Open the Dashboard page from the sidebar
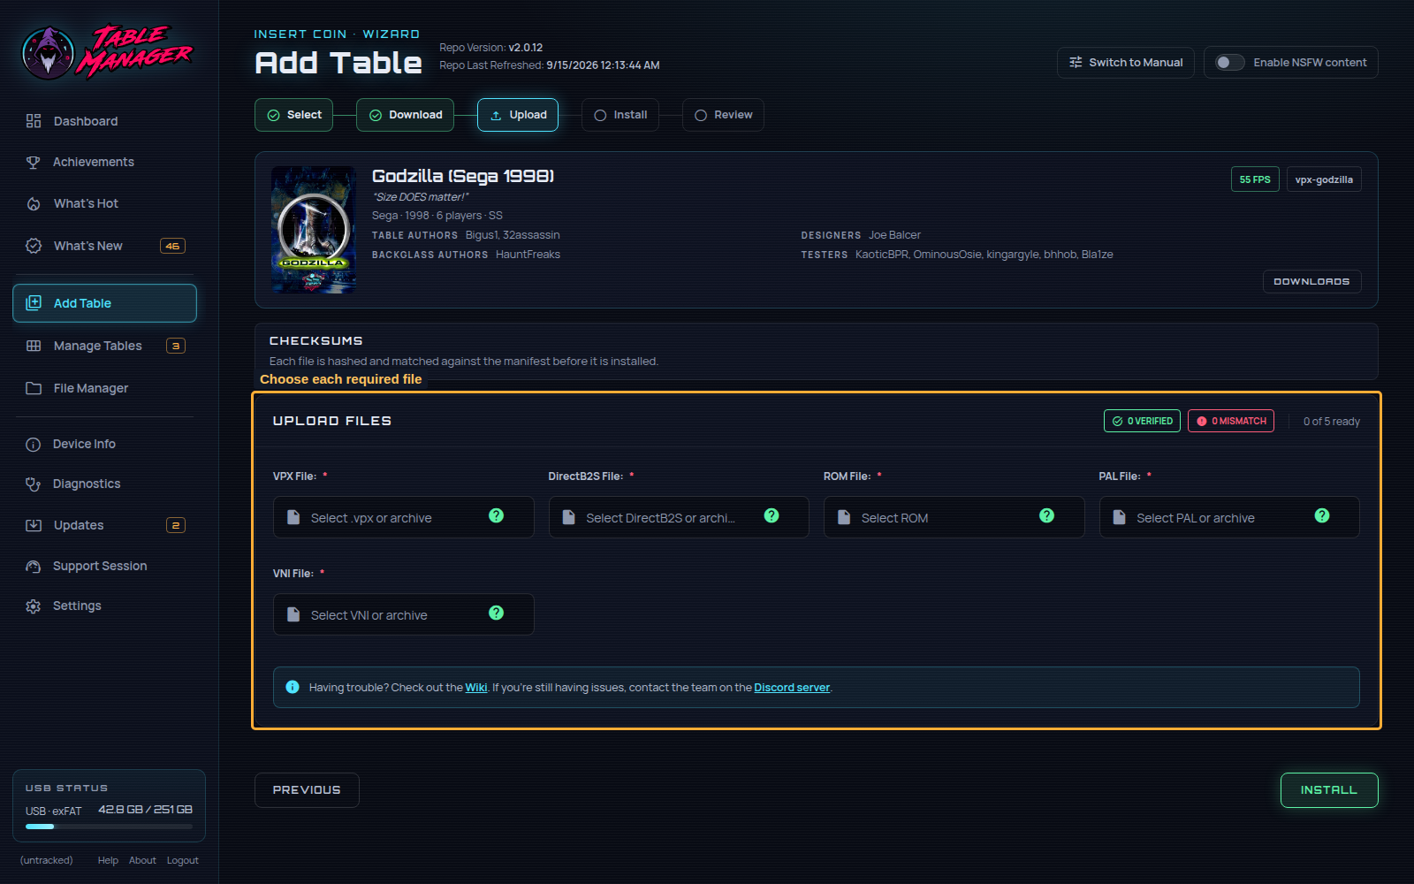The height and width of the screenshot is (884, 1414). click(x=104, y=121)
